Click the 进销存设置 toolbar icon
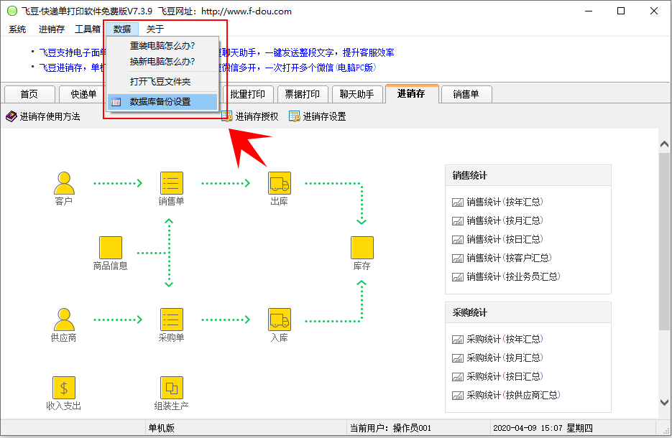672x438 pixels. [x=295, y=116]
